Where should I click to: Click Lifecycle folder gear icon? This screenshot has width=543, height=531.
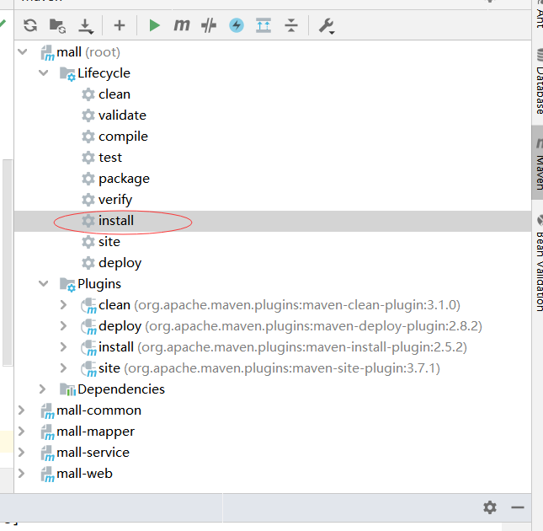pos(67,74)
